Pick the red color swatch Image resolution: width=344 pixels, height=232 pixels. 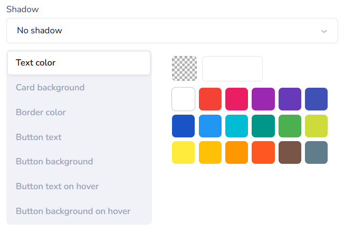(210, 99)
